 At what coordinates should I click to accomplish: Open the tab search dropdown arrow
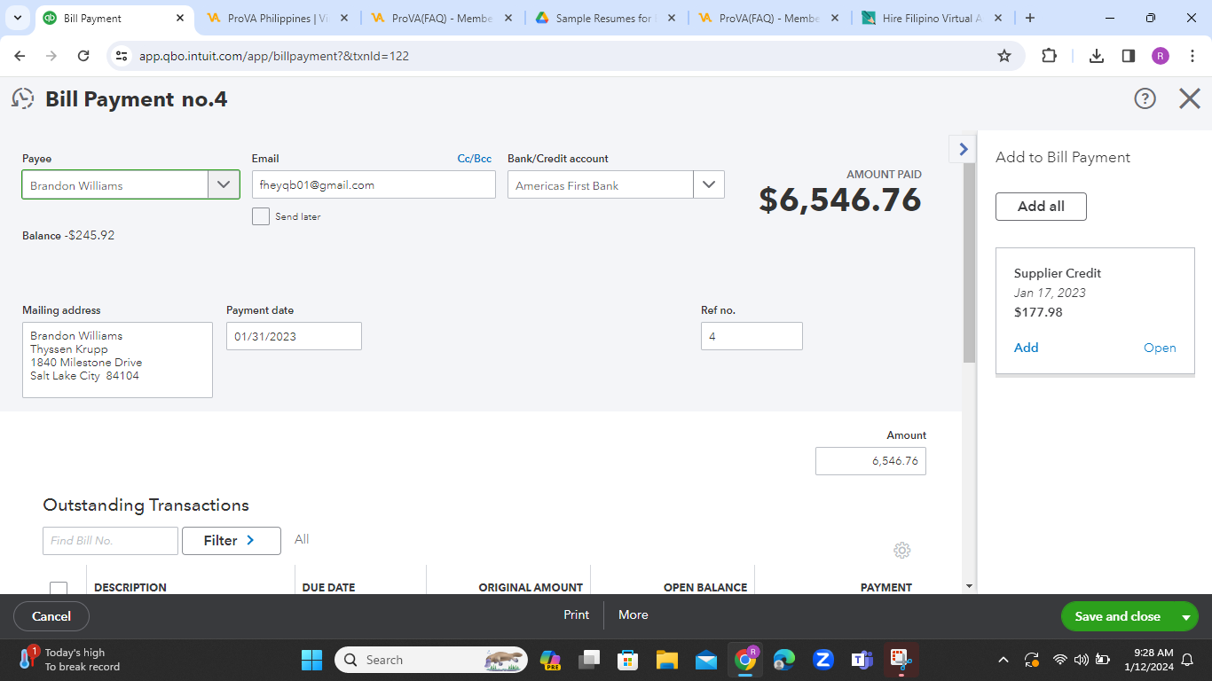click(17, 18)
